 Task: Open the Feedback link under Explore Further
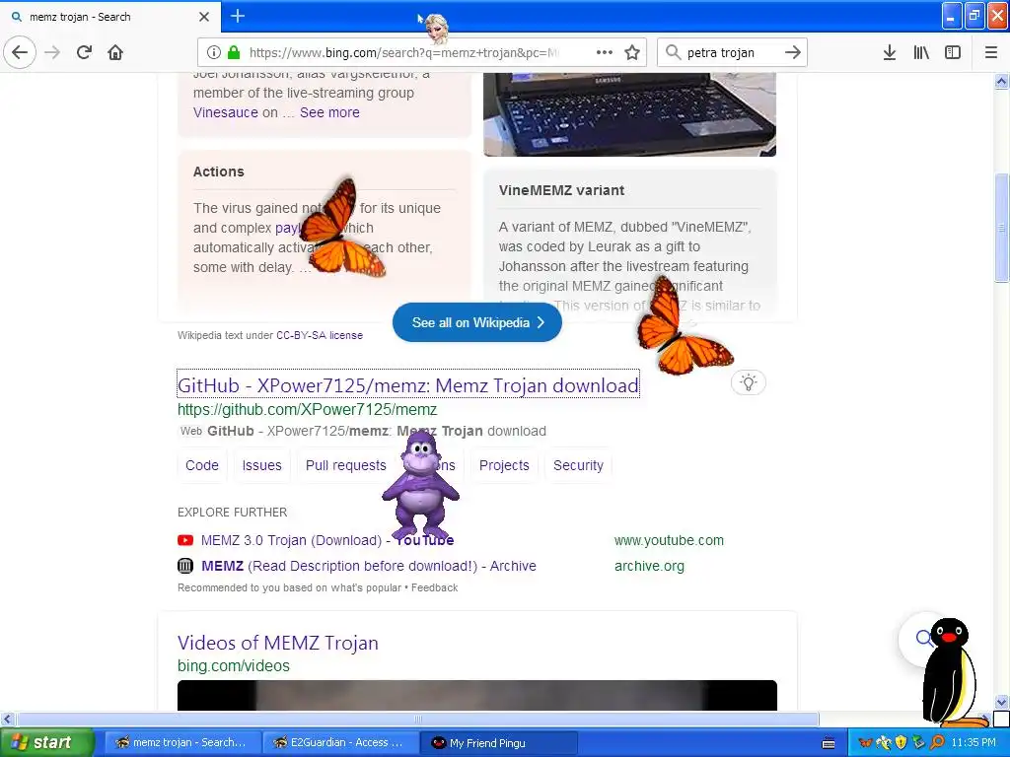435,587
